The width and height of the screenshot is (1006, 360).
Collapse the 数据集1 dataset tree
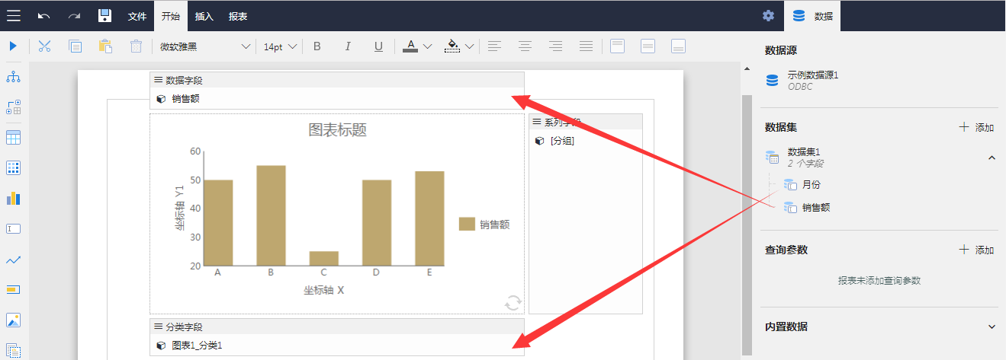click(x=992, y=158)
